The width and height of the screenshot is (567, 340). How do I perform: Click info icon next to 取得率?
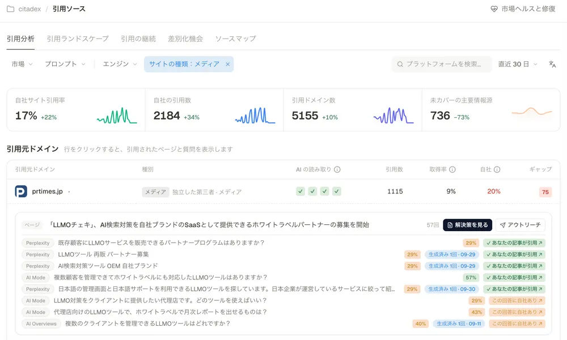point(452,169)
